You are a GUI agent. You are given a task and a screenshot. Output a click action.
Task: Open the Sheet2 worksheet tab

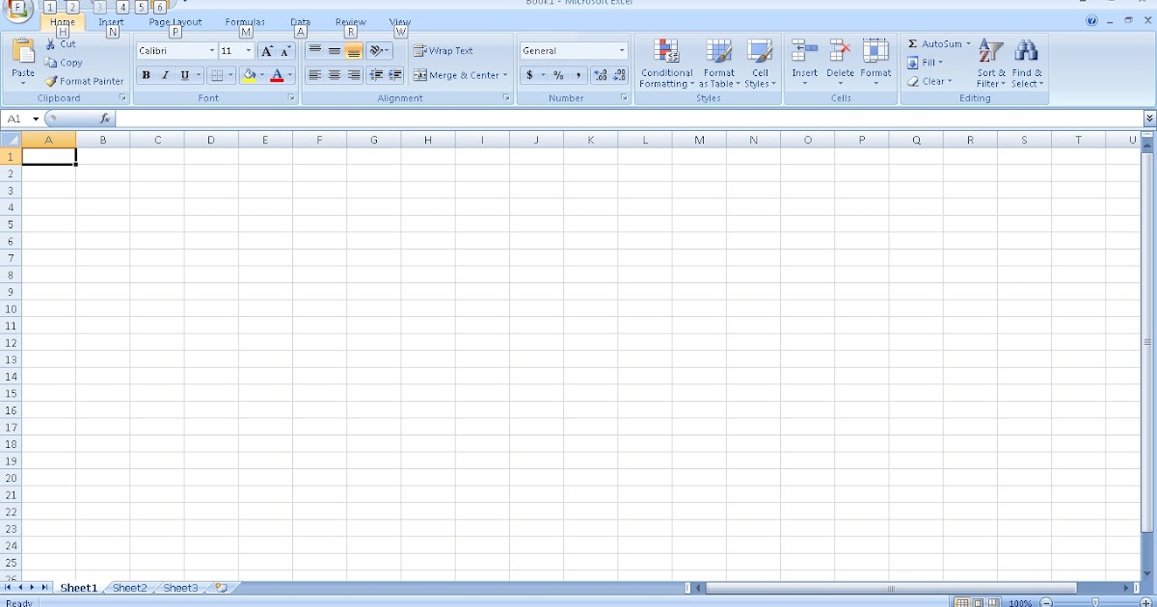pyautogui.click(x=128, y=587)
